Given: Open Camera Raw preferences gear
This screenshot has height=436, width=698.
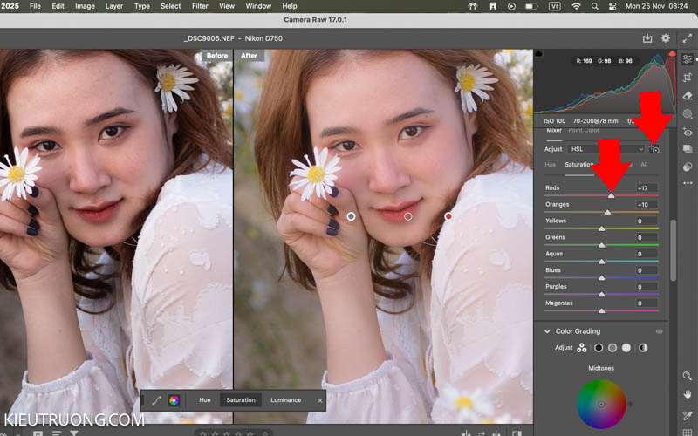Looking at the screenshot, I should coord(666,38).
